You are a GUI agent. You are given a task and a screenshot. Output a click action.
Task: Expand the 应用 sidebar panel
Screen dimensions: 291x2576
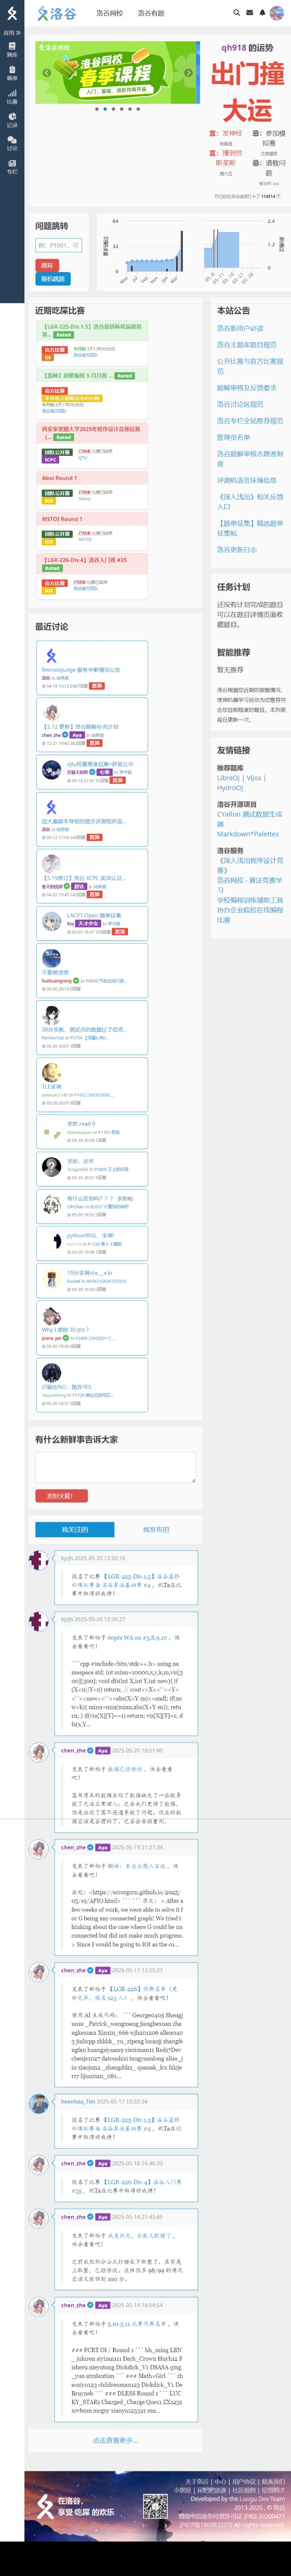pyautogui.click(x=12, y=33)
